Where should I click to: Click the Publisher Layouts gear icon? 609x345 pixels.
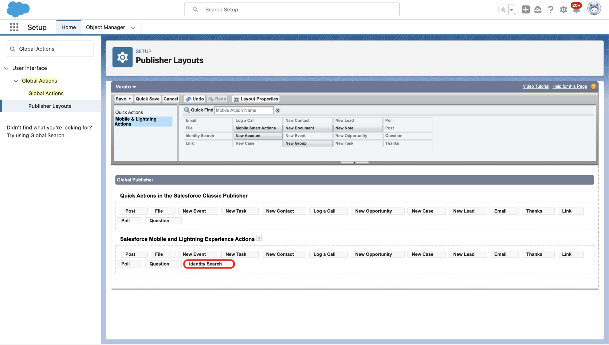122,57
